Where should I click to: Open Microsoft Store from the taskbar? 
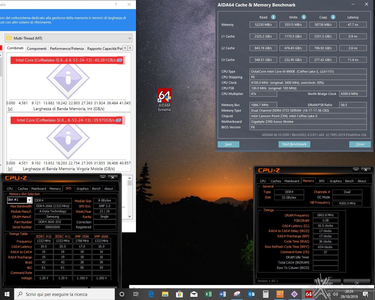tap(179, 294)
